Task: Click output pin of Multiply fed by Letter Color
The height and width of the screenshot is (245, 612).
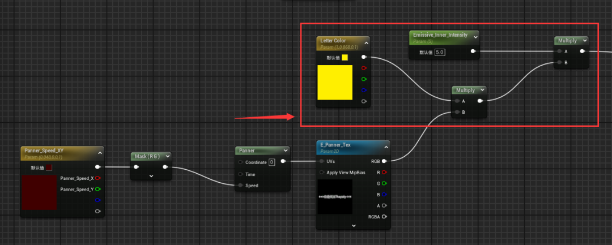Action: pos(480,101)
